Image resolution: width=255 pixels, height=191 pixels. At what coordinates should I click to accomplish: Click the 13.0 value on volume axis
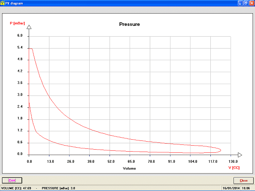point(51,162)
